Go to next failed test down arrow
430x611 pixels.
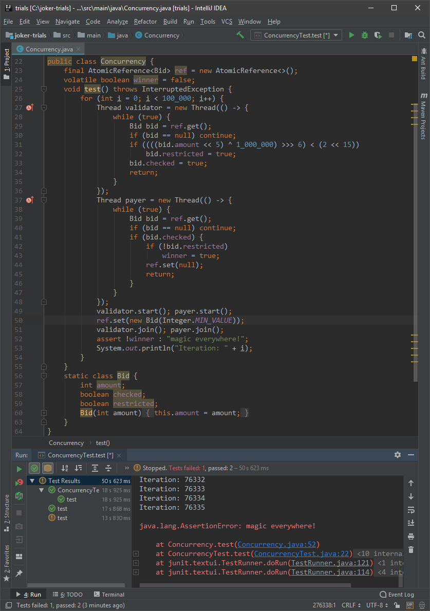tap(411, 496)
